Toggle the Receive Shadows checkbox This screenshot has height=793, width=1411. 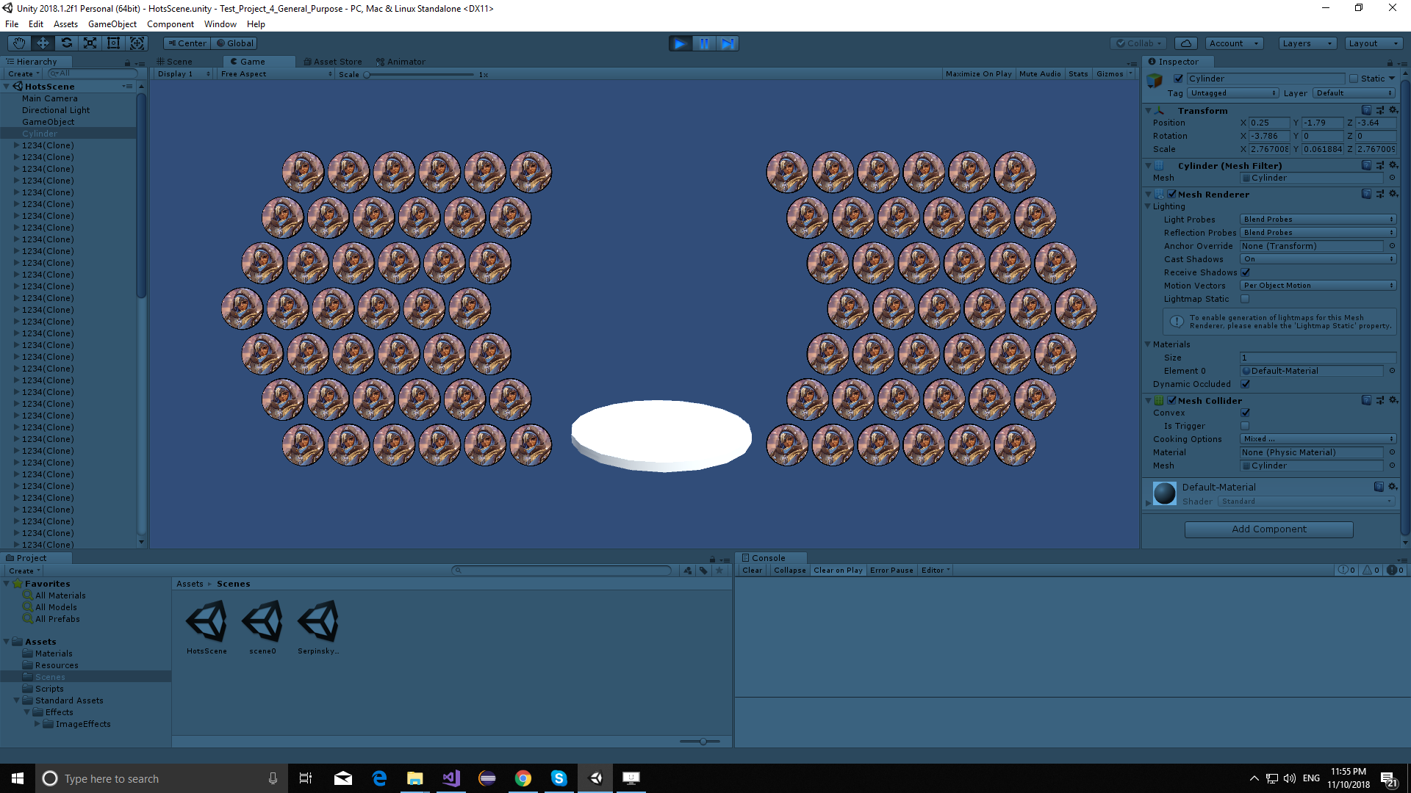tap(1246, 272)
